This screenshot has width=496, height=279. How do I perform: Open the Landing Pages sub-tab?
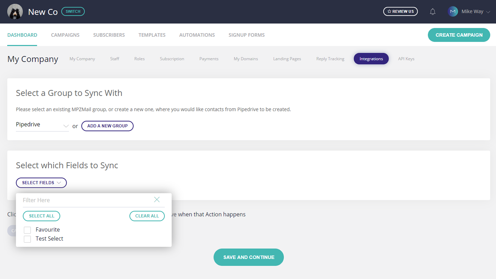coord(287,59)
